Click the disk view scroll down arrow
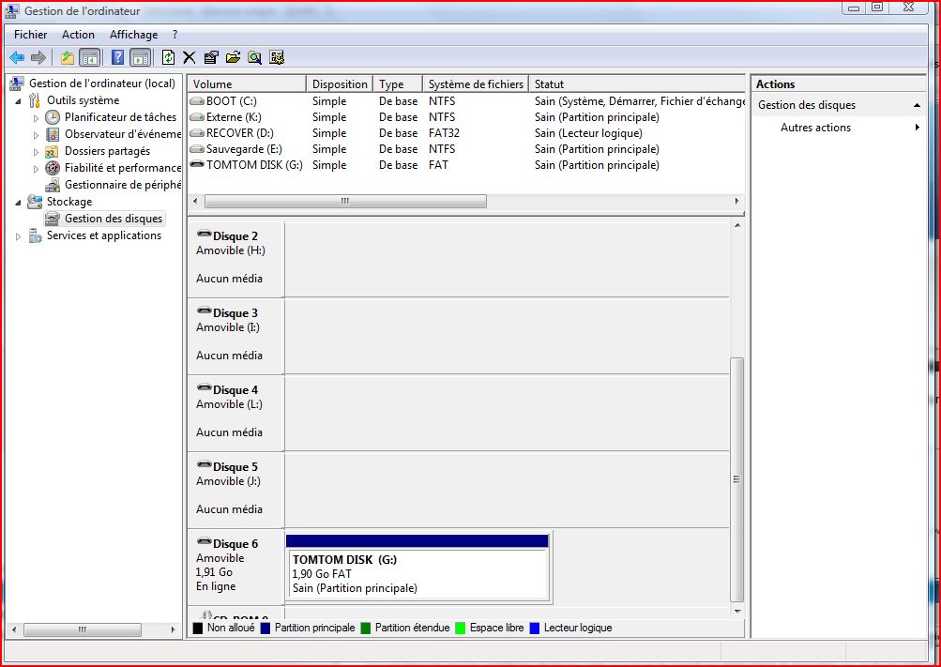Screen dimensions: 941x667 tap(737, 612)
